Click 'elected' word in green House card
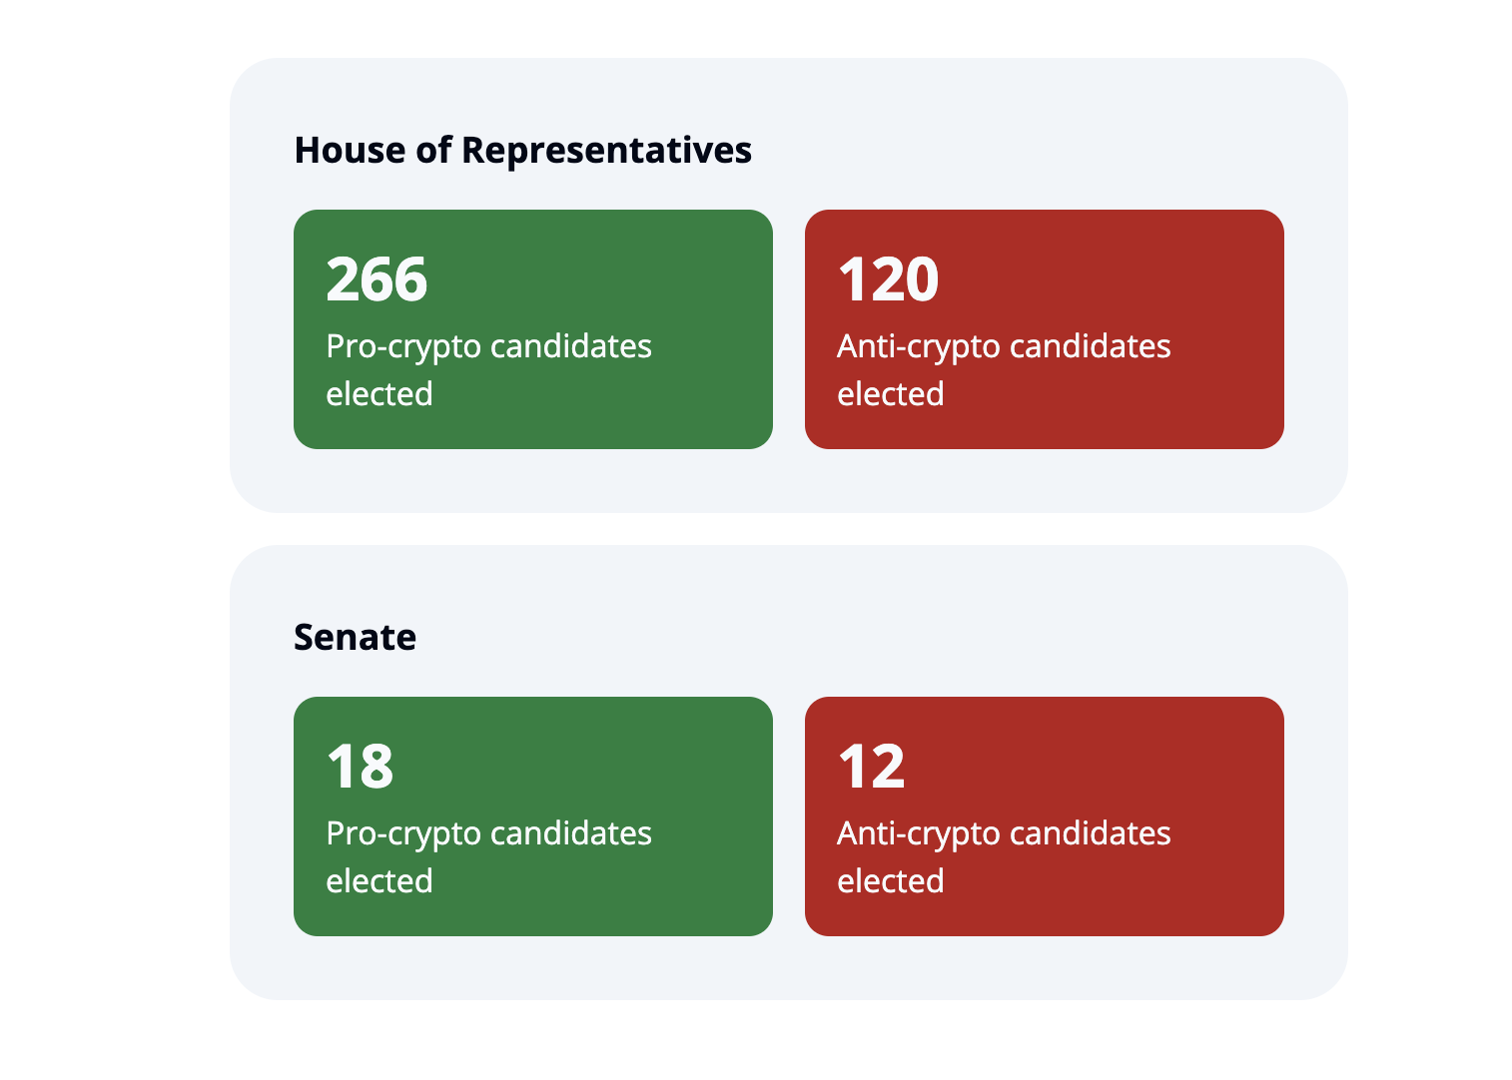This screenshot has height=1080, width=1512. click(x=379, y=393)
